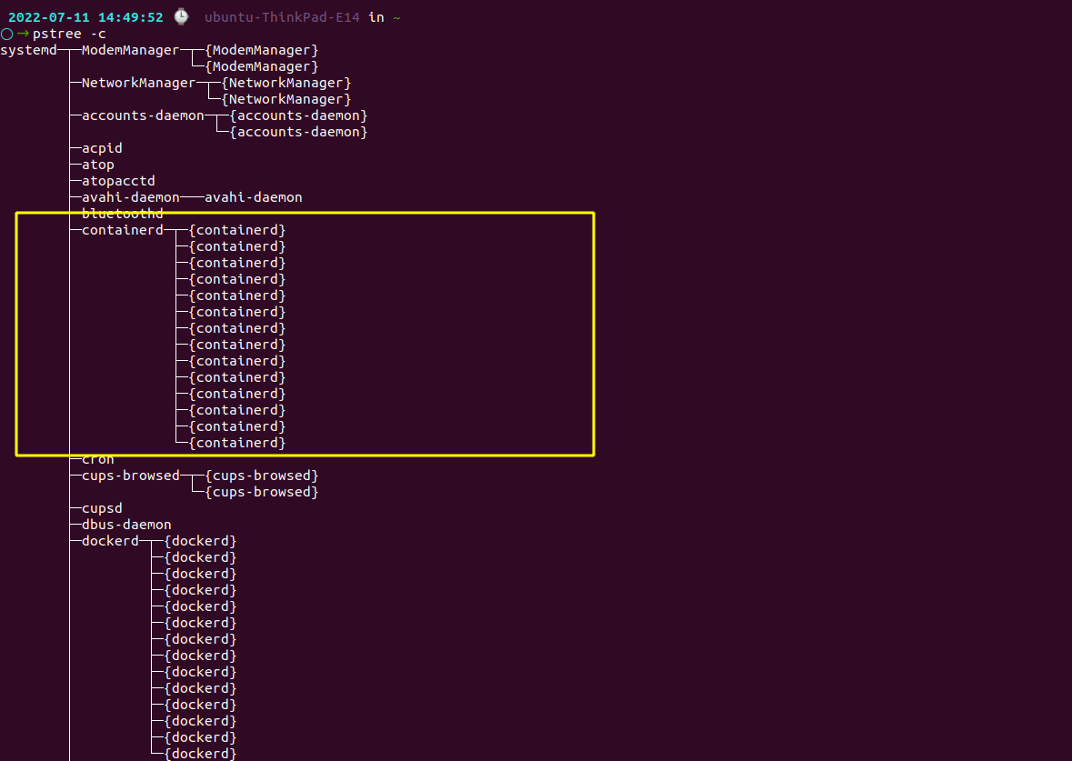Select the last {containerd} thread in the highlighted box

coord(237,443)
